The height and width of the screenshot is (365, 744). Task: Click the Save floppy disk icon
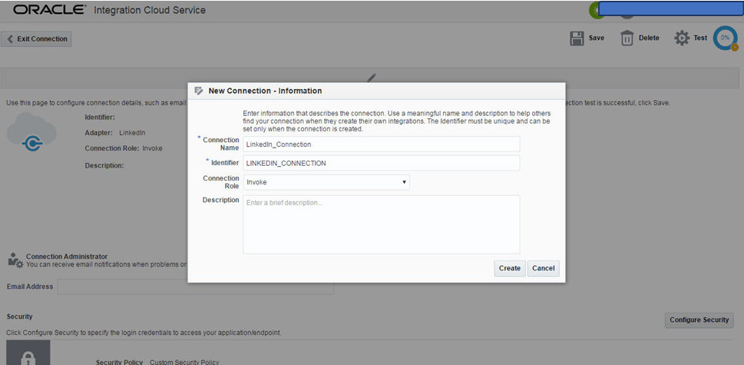(x=576, y=38)
